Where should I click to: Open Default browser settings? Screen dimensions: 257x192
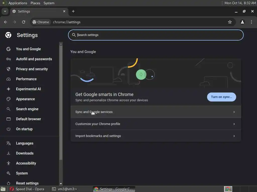28,119
